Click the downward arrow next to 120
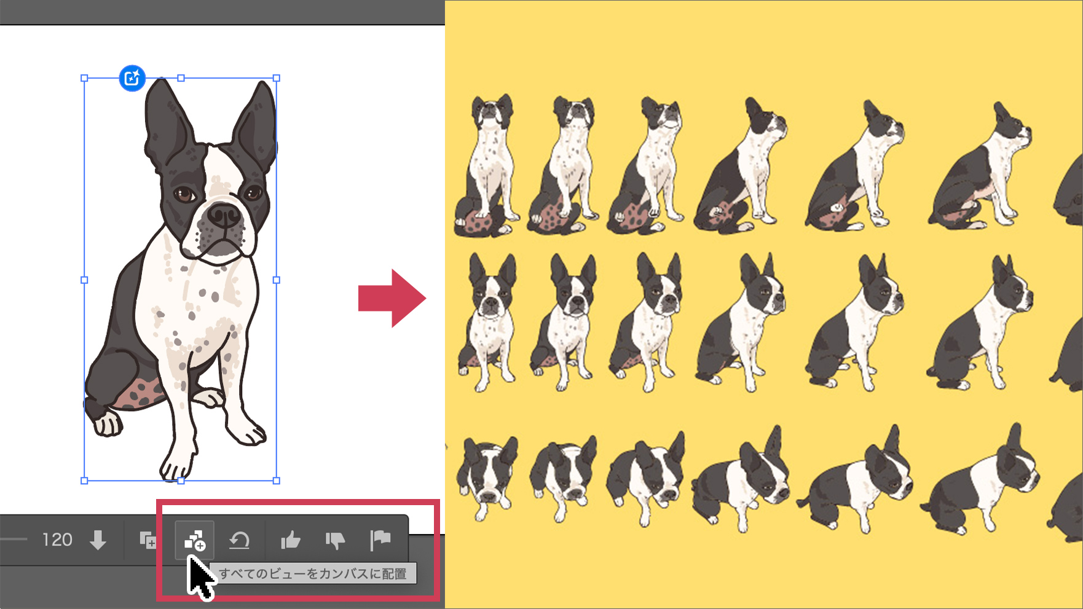 click(x=98, y=540)
